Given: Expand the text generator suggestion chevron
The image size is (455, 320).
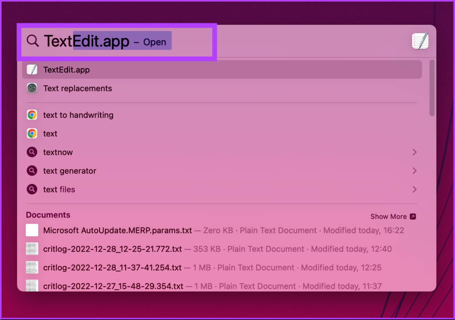Looking at the screenshot, I should [x=414, y=171].
